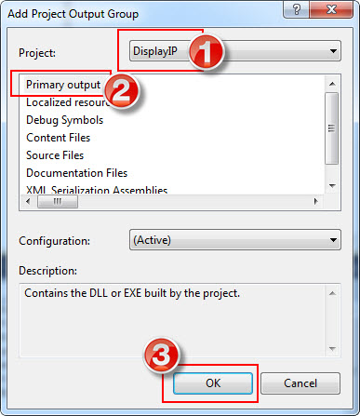Close the Add Project Output Group dialog
Viewport: 360px width, 416px height.
tap(331, 9)
